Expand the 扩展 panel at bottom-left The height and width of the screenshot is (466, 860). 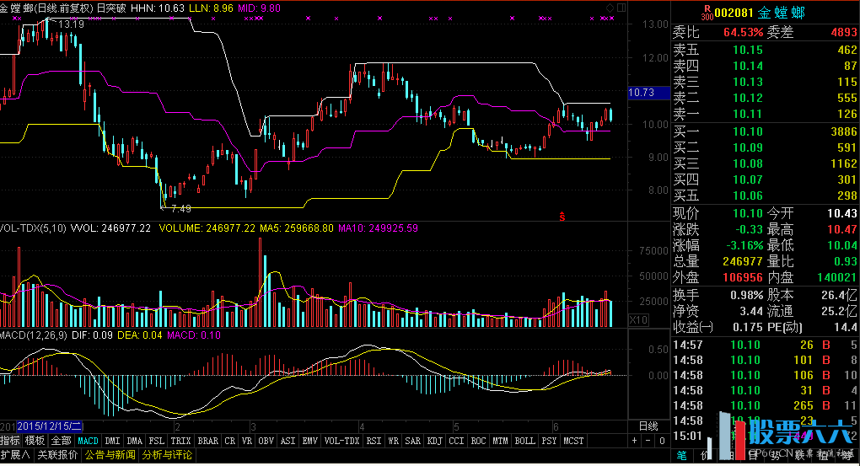click(x=15, y=455)
